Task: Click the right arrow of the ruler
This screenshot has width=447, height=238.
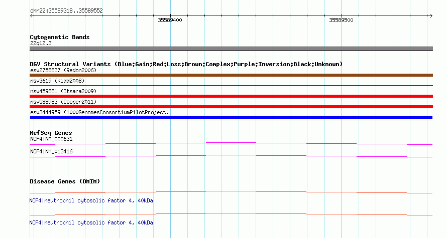Action: click(431, 16)
